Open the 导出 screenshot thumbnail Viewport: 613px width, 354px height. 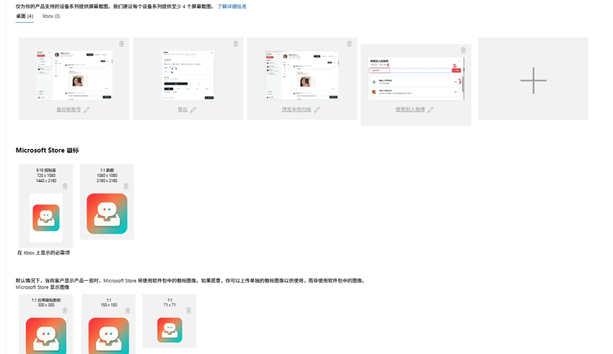tap(188, 75)
